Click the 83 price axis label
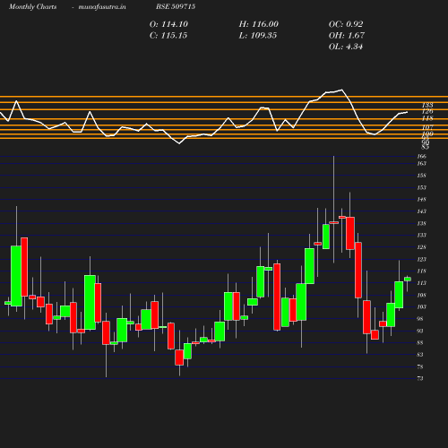This screenshot has width=448, height=448. (x=420, y=355)
